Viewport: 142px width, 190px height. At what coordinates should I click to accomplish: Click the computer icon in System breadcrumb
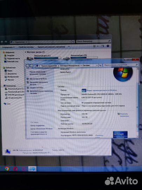pos(37,66)
